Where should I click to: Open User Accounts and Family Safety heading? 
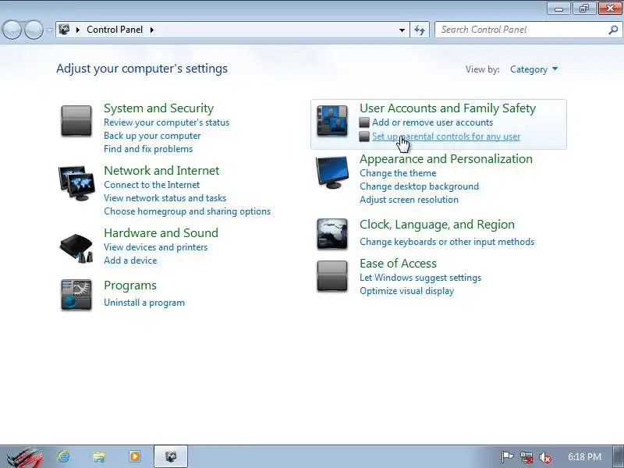tap(448, 108)
